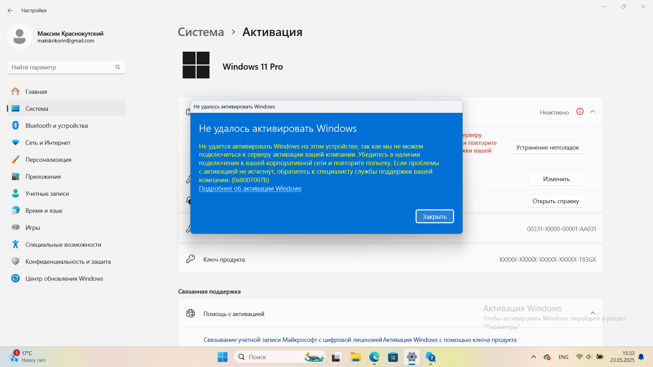Click the globe icon beside Помощь с активацией
The height and width of the screenshot is (367, 653).
(190, 313)
